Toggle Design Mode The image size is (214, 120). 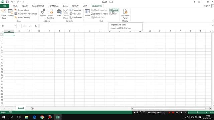click(66, 14)
